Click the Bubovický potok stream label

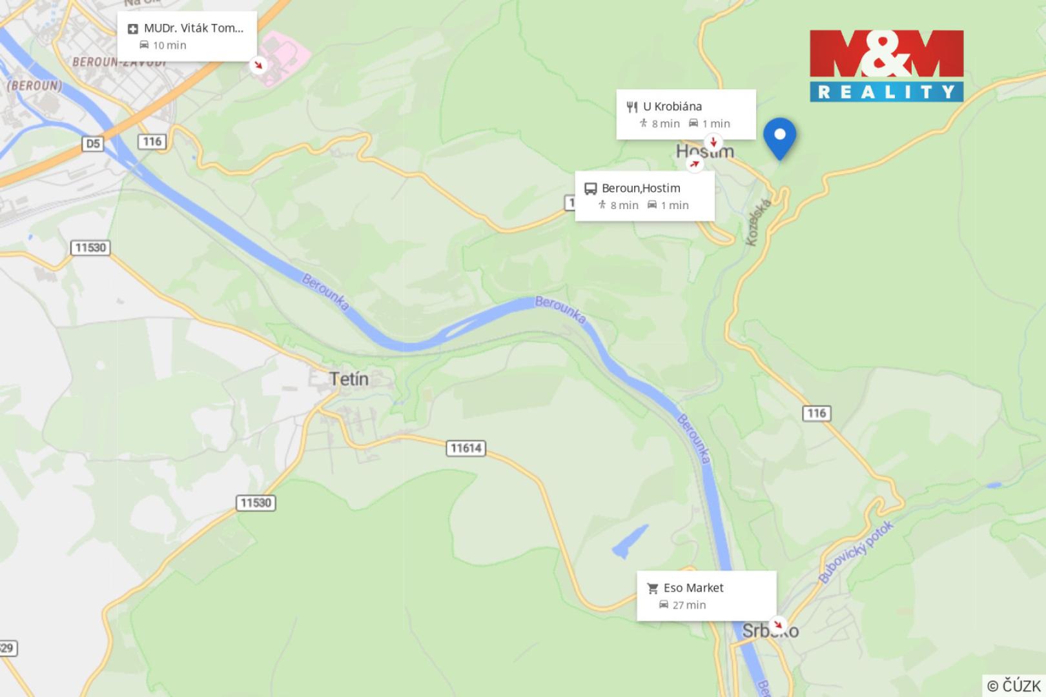(856, 551)
